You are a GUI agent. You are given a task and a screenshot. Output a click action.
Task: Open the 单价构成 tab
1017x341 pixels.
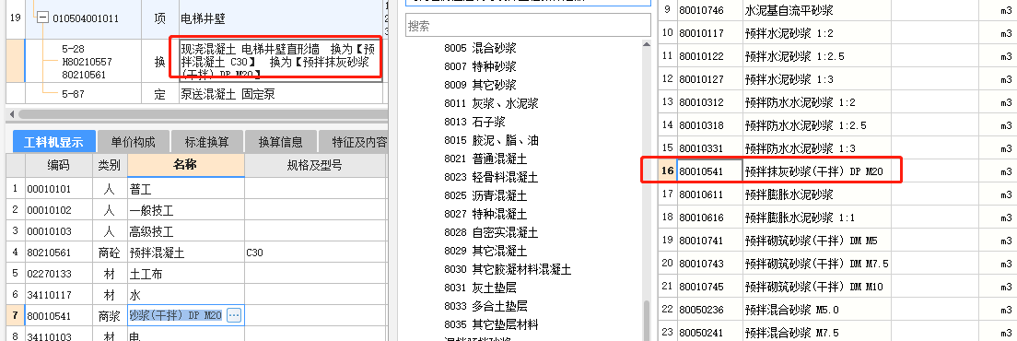coord(133,142)
